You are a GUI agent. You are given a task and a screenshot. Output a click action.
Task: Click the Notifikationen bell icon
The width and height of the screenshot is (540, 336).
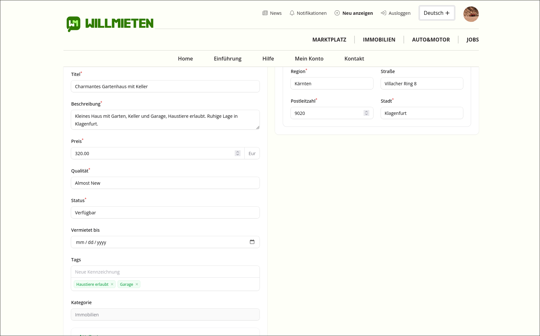pyautogui.click(x=292, y=13)
